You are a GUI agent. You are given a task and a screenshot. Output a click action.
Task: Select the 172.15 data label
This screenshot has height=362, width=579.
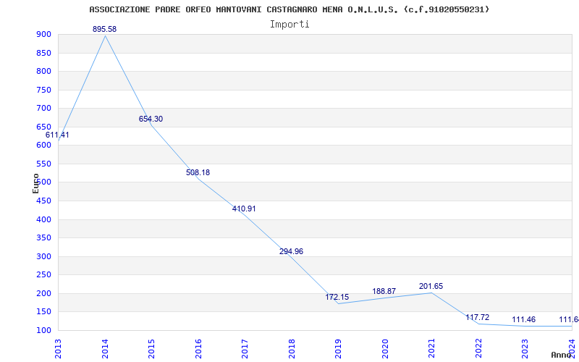tap(337, 297)
